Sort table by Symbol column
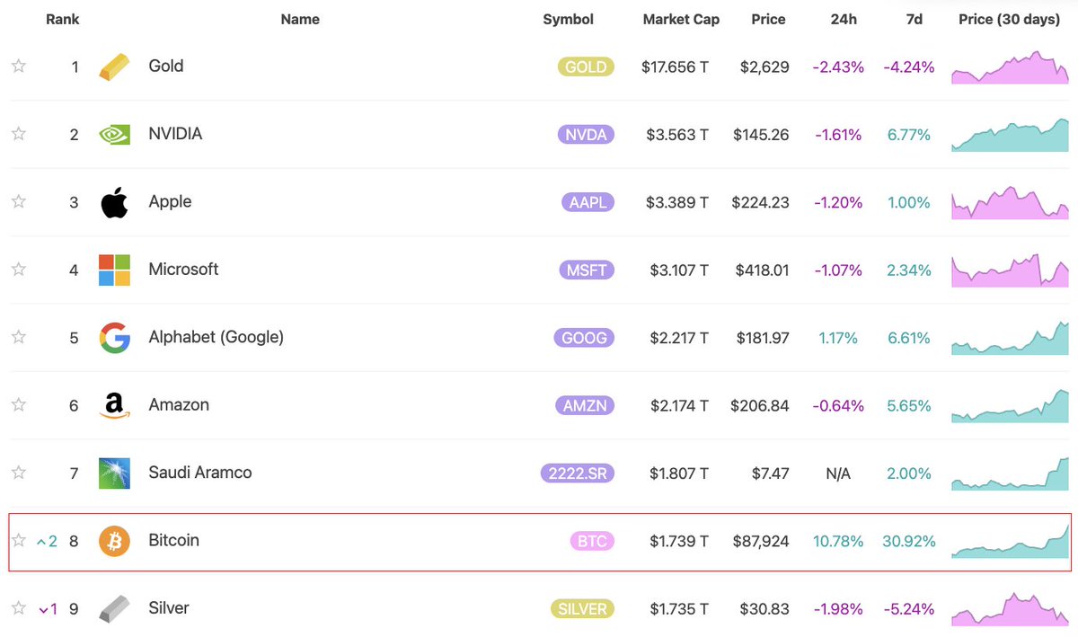This screenshot has height=637, width=1078. (568, 19)
